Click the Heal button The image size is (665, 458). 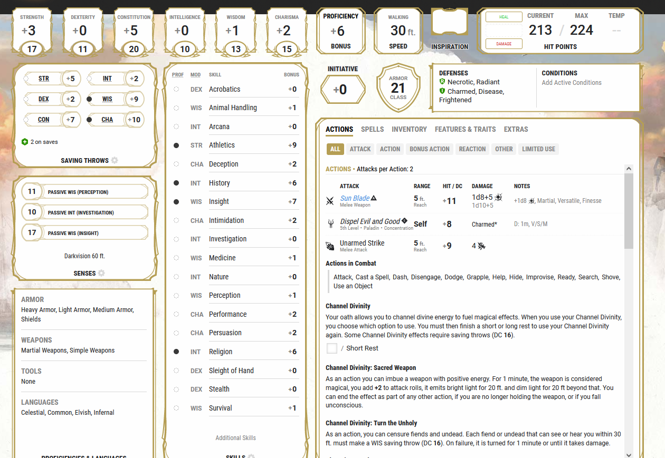tap(504, 17)
